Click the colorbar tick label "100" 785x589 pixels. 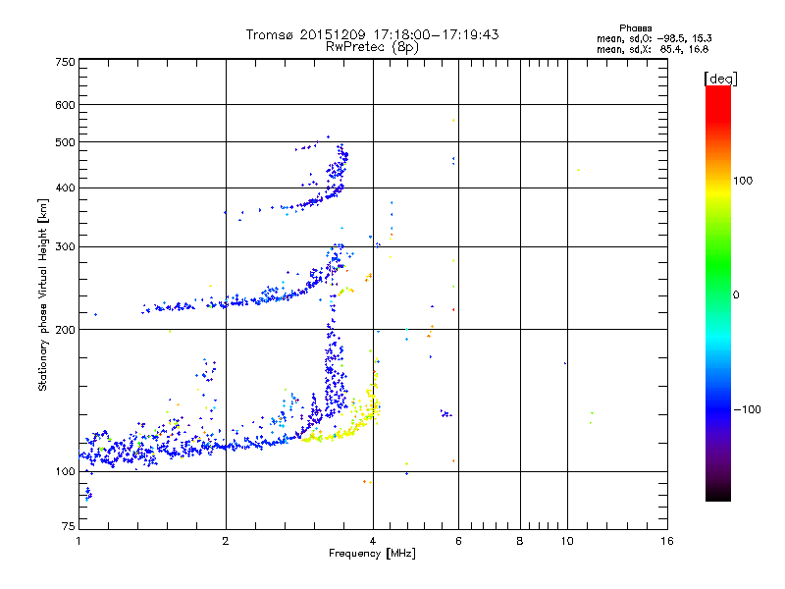click(x=743, y=181)
